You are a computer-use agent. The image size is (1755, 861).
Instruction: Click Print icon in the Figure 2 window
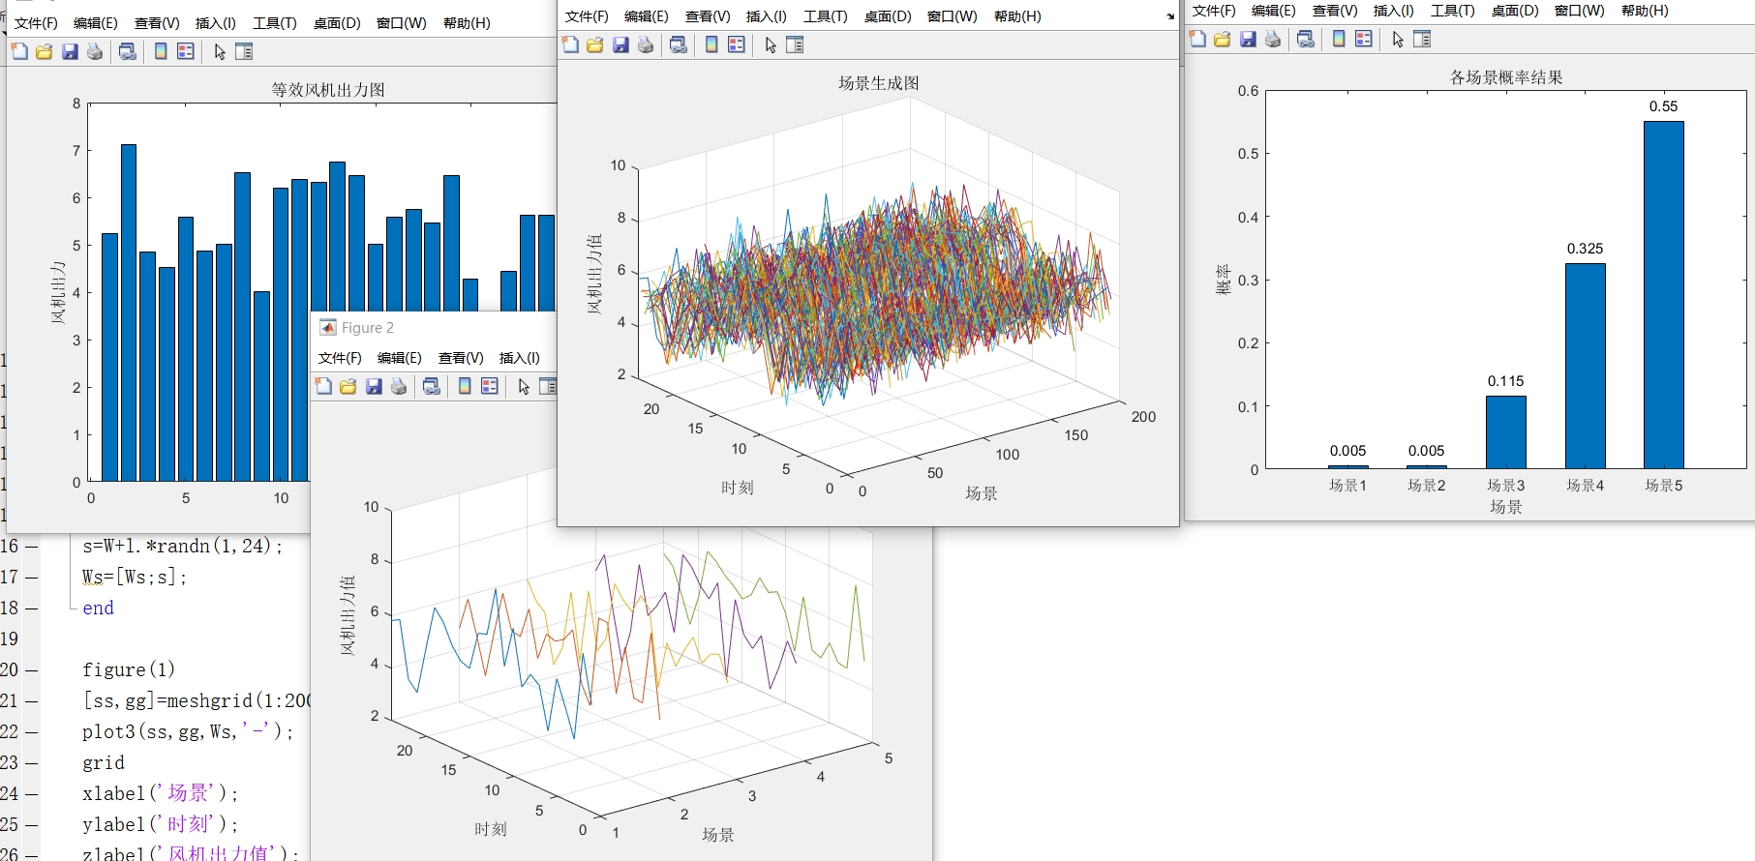399,386
